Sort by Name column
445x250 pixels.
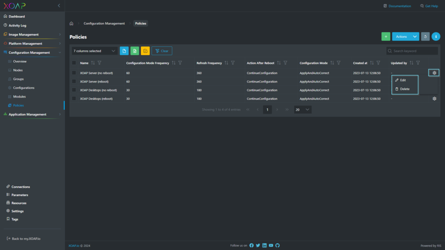point(93,63)
